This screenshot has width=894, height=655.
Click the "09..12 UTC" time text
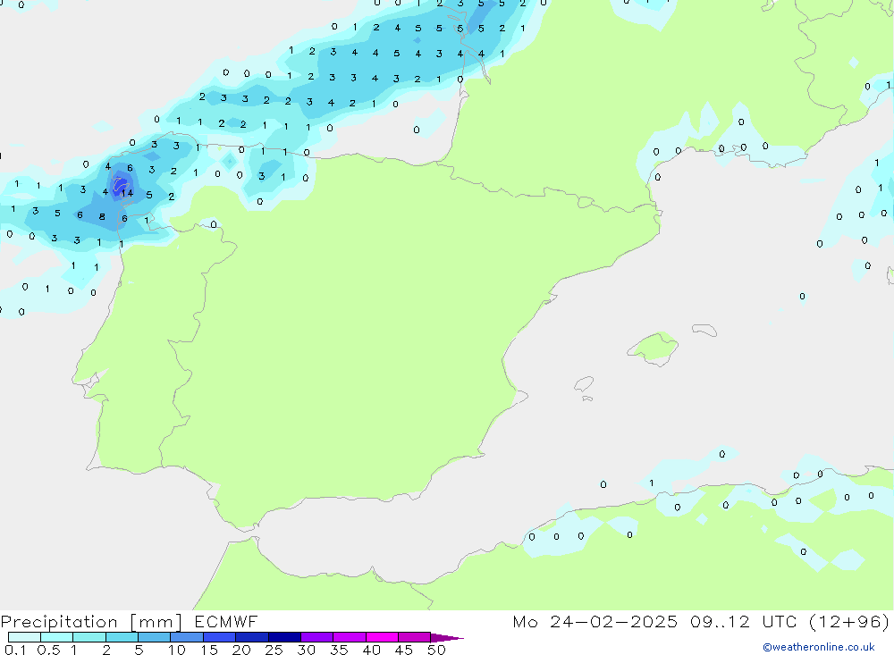coord(743,621)
